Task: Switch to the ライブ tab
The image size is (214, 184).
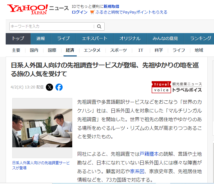Action: point(63,38)
